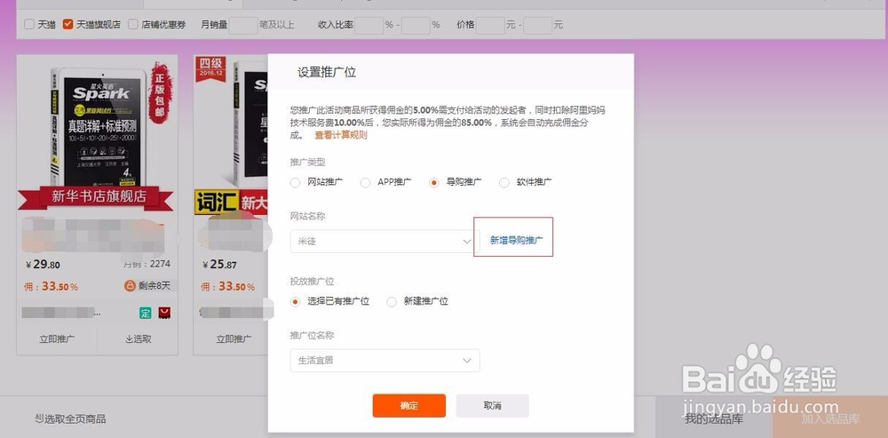Select the APP推广 radio button
The width and height of the screenshot is (888, 438).
(365, 182)
